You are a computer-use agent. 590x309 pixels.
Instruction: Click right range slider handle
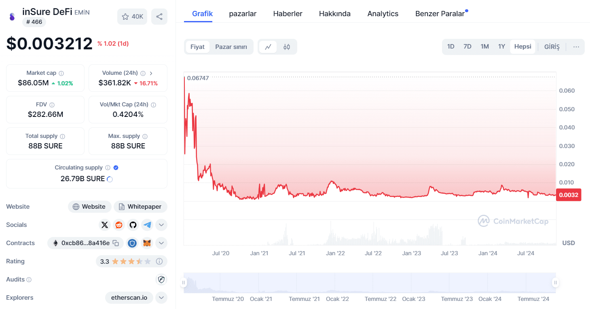click(x=556, y=282)
